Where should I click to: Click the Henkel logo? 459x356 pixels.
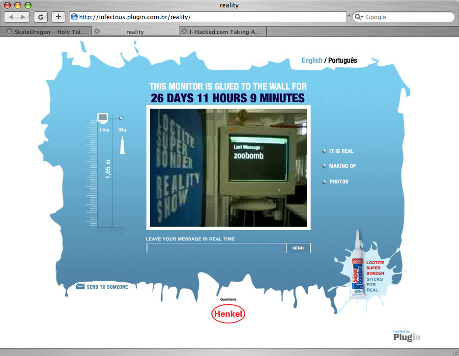pos(228,314)
